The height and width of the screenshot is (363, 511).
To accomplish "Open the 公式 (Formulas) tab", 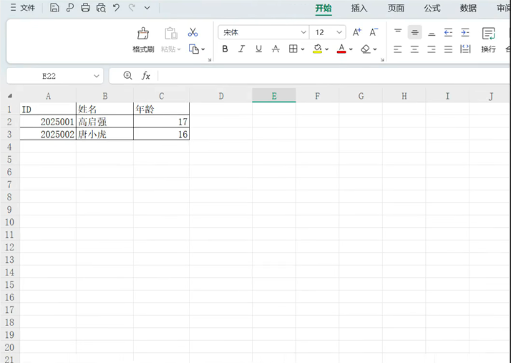I will pyautogui.click(x=432, y=9).
